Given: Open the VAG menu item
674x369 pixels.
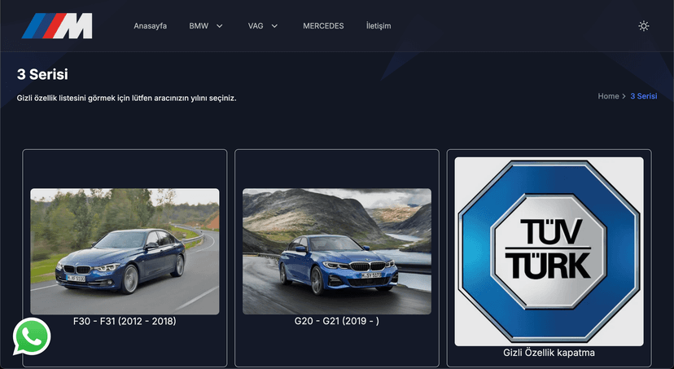Looking at the screenshot, I should coord(256,26).
